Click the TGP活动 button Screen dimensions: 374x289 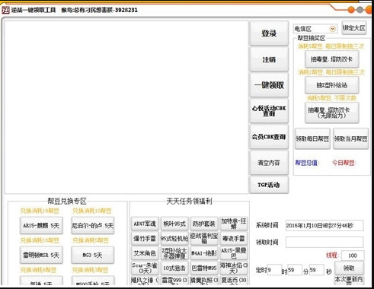click(x=269, y=185)
